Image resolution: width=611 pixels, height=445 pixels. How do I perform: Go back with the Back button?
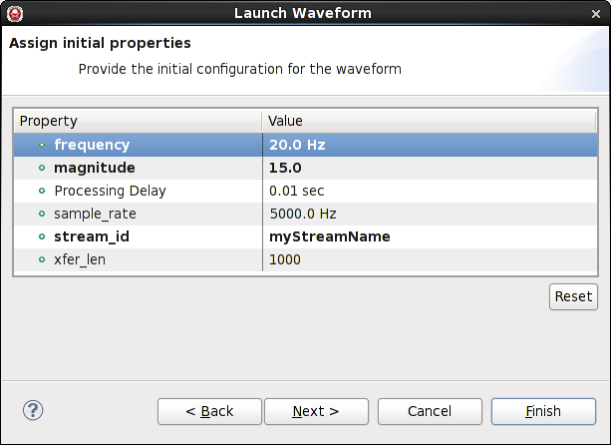pos(209,411)
